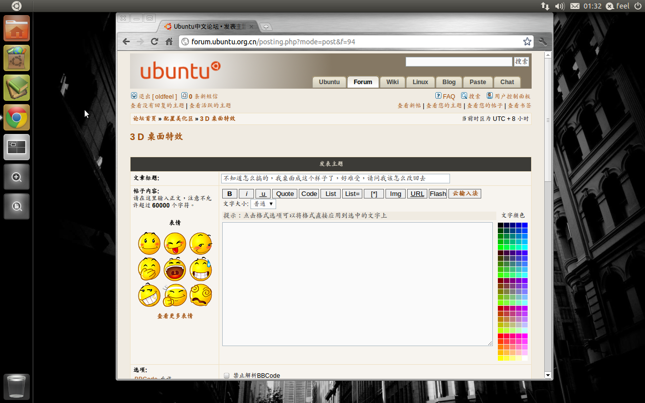Insert the covering-mouth giggle emoticon
This screenshot has height=403, width=645.
pyautogui.click(x=149, y=269)
